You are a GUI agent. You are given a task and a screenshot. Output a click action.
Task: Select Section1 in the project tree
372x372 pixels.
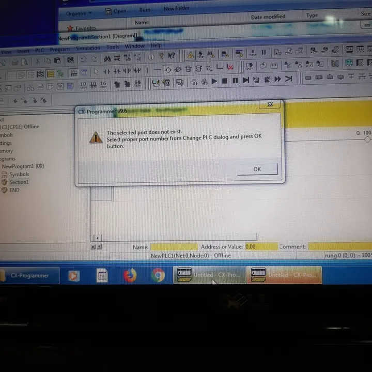[x=19, y=182]
